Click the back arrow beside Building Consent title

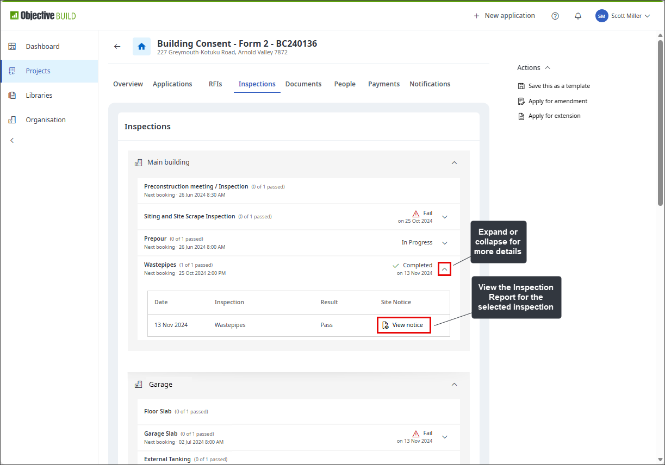point(117,47)
